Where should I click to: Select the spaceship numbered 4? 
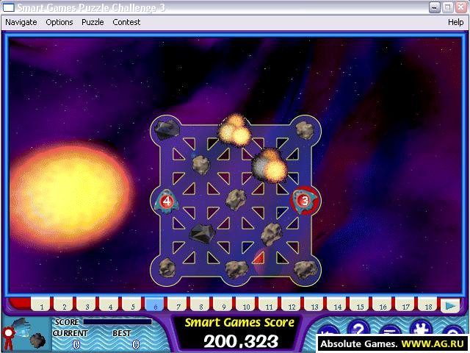[x=167, y=201]
